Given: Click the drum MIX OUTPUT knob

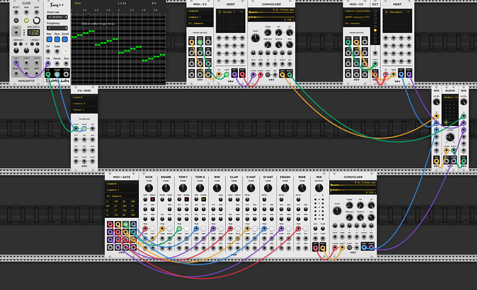Looking at the screenshot, I should coord(319,188).
